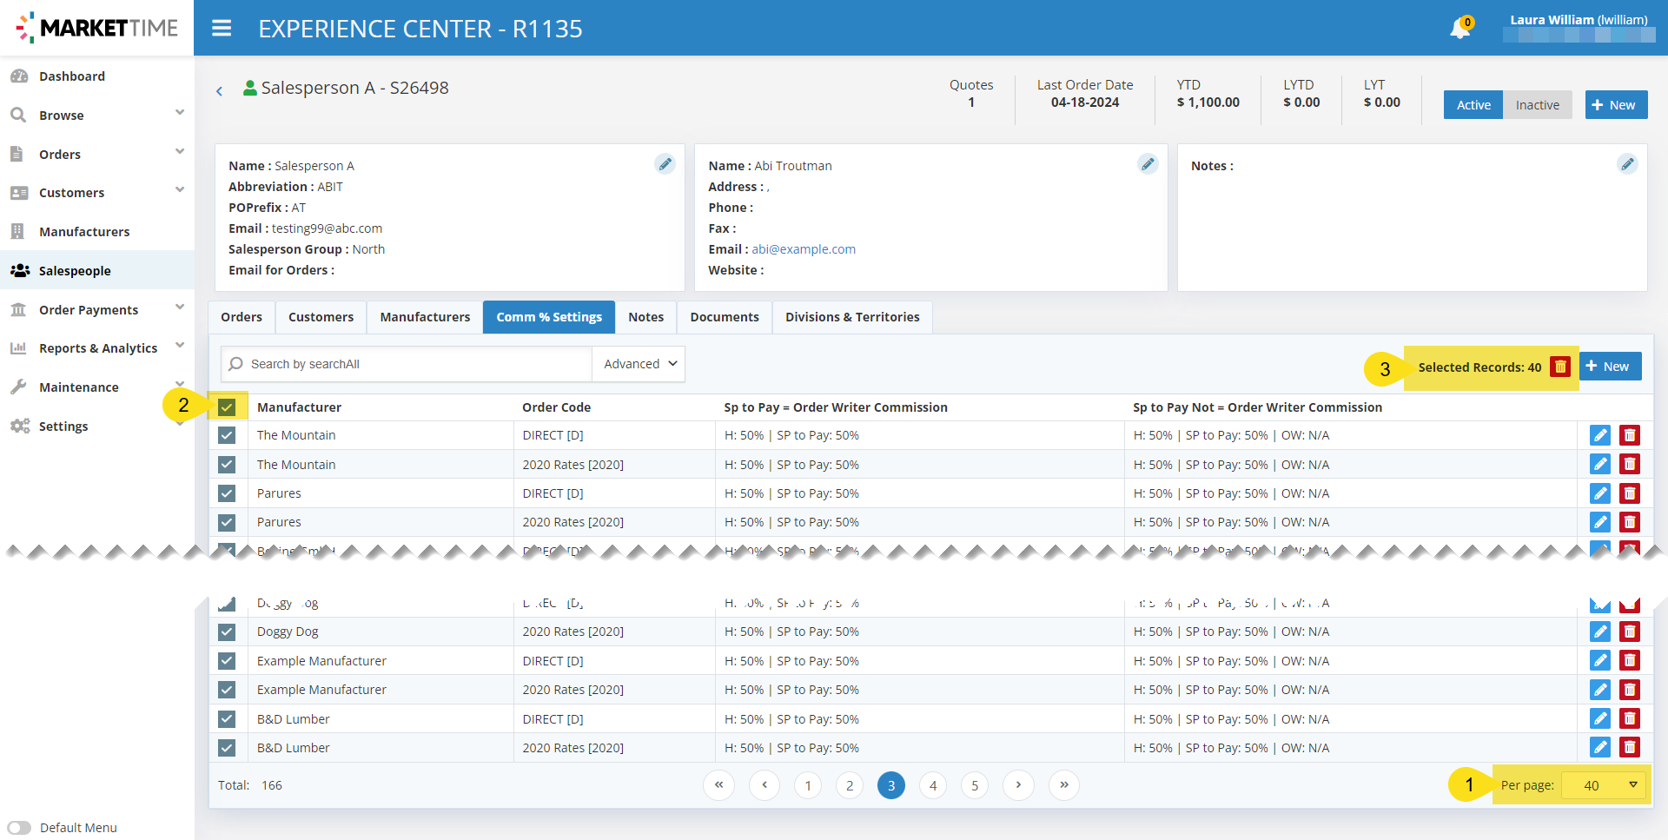This screenshot has width=1668, height=840.
Task: Edit the Notes panel pencil
Action: pos(1627,163)
